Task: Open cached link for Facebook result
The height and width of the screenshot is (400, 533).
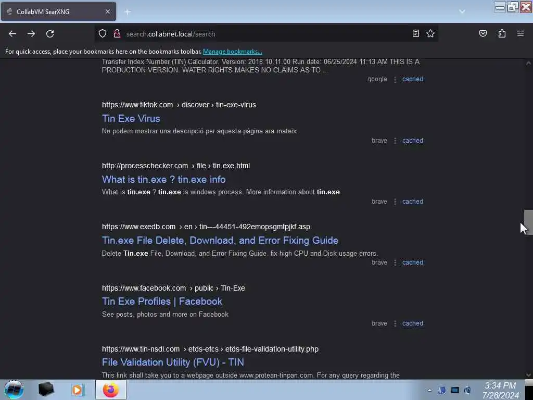Action: (413, 323)
